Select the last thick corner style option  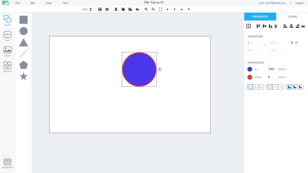[300, 87]
